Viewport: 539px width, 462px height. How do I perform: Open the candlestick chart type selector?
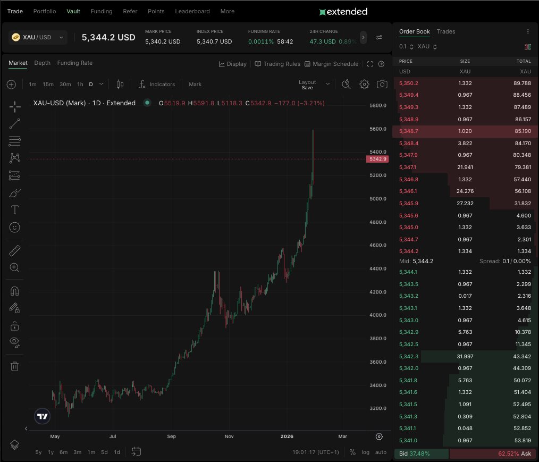(120, 84)
